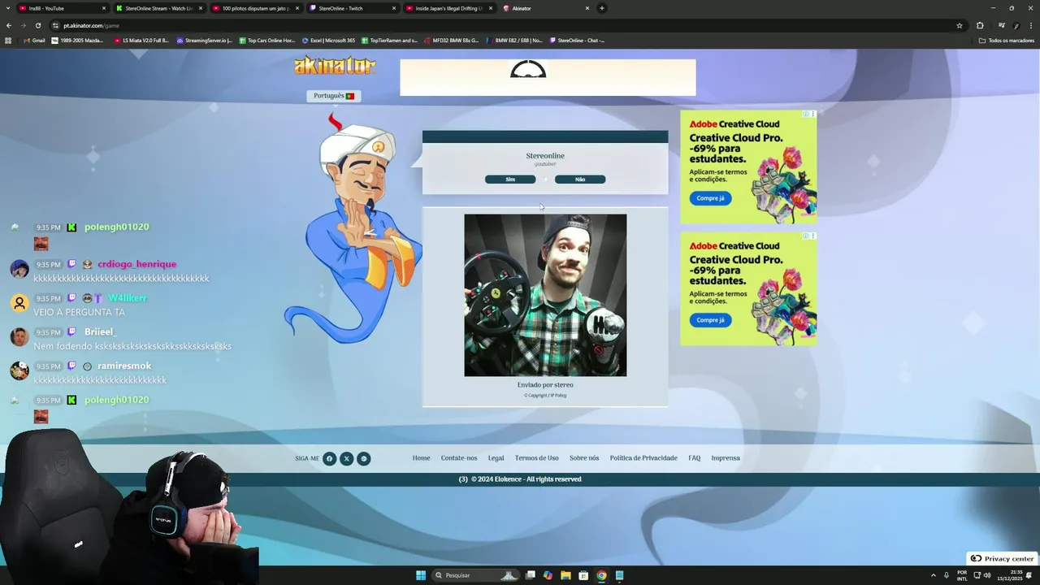Image resolution: width=1040 pixels, height=585 pixels.
Task: Open the Stereonline character photo
Action: point(545,295)
